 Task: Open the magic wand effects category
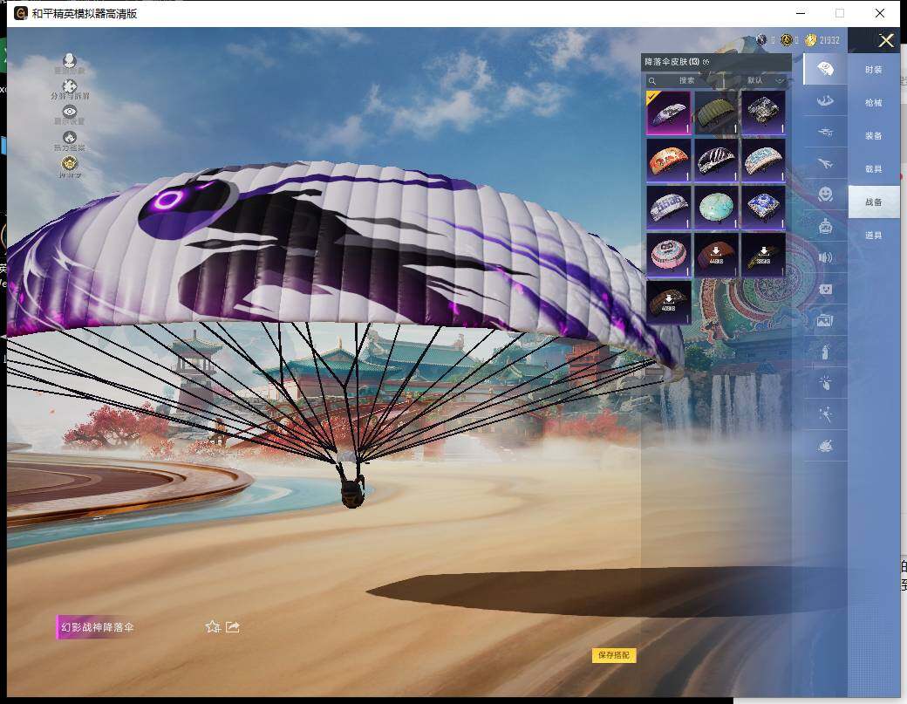pos(824,414)
